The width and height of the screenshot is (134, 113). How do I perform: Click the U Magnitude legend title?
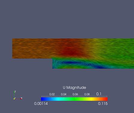click(x=74, y=88)
